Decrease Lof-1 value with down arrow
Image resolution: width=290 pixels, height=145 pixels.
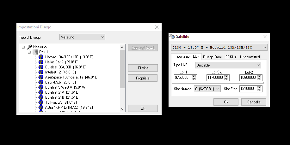click(x=194, y=79)
